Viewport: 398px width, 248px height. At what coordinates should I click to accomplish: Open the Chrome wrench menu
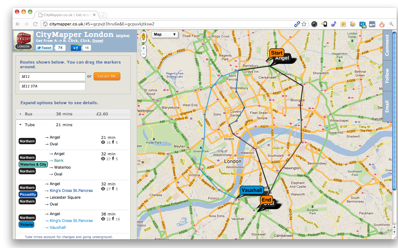(x=391, y=24)
